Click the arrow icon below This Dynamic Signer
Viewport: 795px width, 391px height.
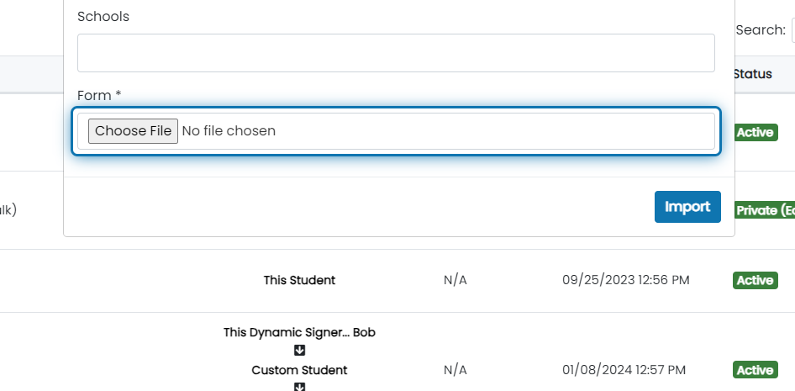pos(300,351)
